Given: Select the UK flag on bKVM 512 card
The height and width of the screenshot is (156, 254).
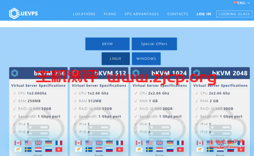Looking at the screenshot, I should [x=99, y=143].
